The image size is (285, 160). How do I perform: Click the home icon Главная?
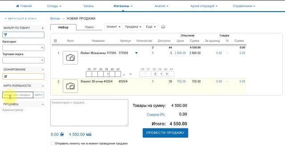(18, 6)
